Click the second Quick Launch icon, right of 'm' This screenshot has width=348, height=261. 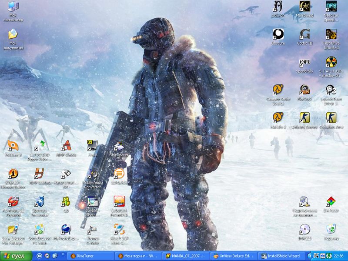[47, 256]
